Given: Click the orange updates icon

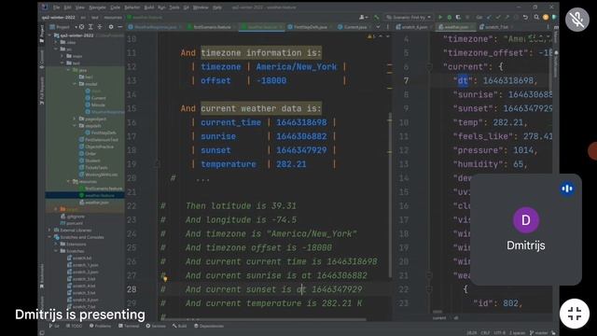Looking at the screenshot, I should tap(545, 17).
